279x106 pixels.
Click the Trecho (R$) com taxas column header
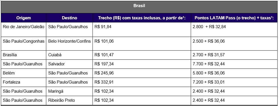tap(142, 18)
